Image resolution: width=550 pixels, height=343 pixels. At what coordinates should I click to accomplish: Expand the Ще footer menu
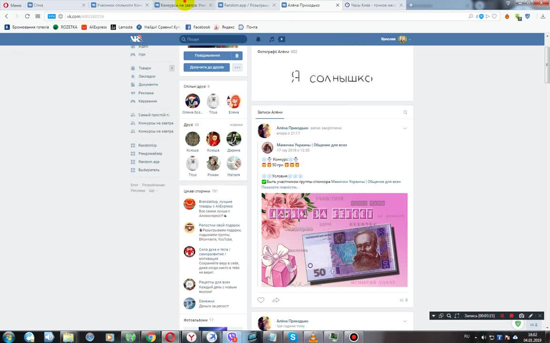153,191
